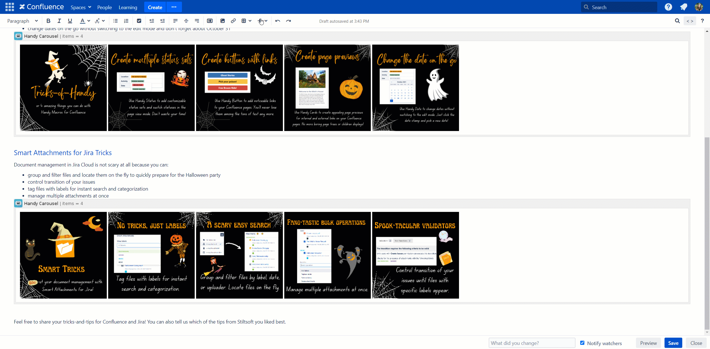Viewport: 710px width, 349px height.
Task: Click the indent icon
Action: (x=163, y=21)
